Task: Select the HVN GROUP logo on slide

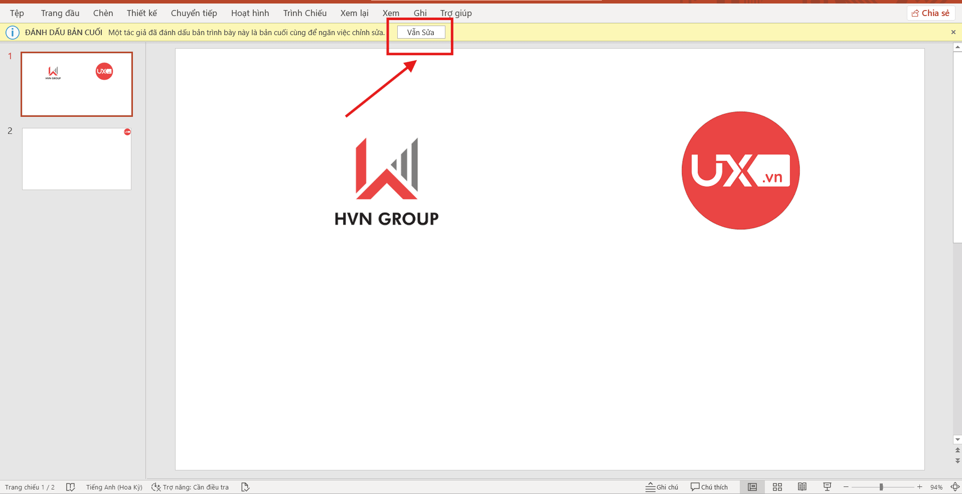Action: click(387, 182)
